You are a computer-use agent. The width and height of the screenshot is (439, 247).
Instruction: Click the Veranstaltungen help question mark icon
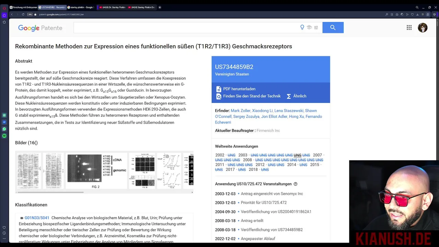pos(296,184)
